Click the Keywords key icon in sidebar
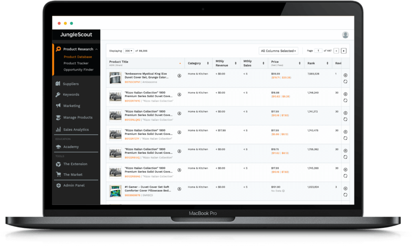This screenshot has width=412, height=246. (58, 94)
